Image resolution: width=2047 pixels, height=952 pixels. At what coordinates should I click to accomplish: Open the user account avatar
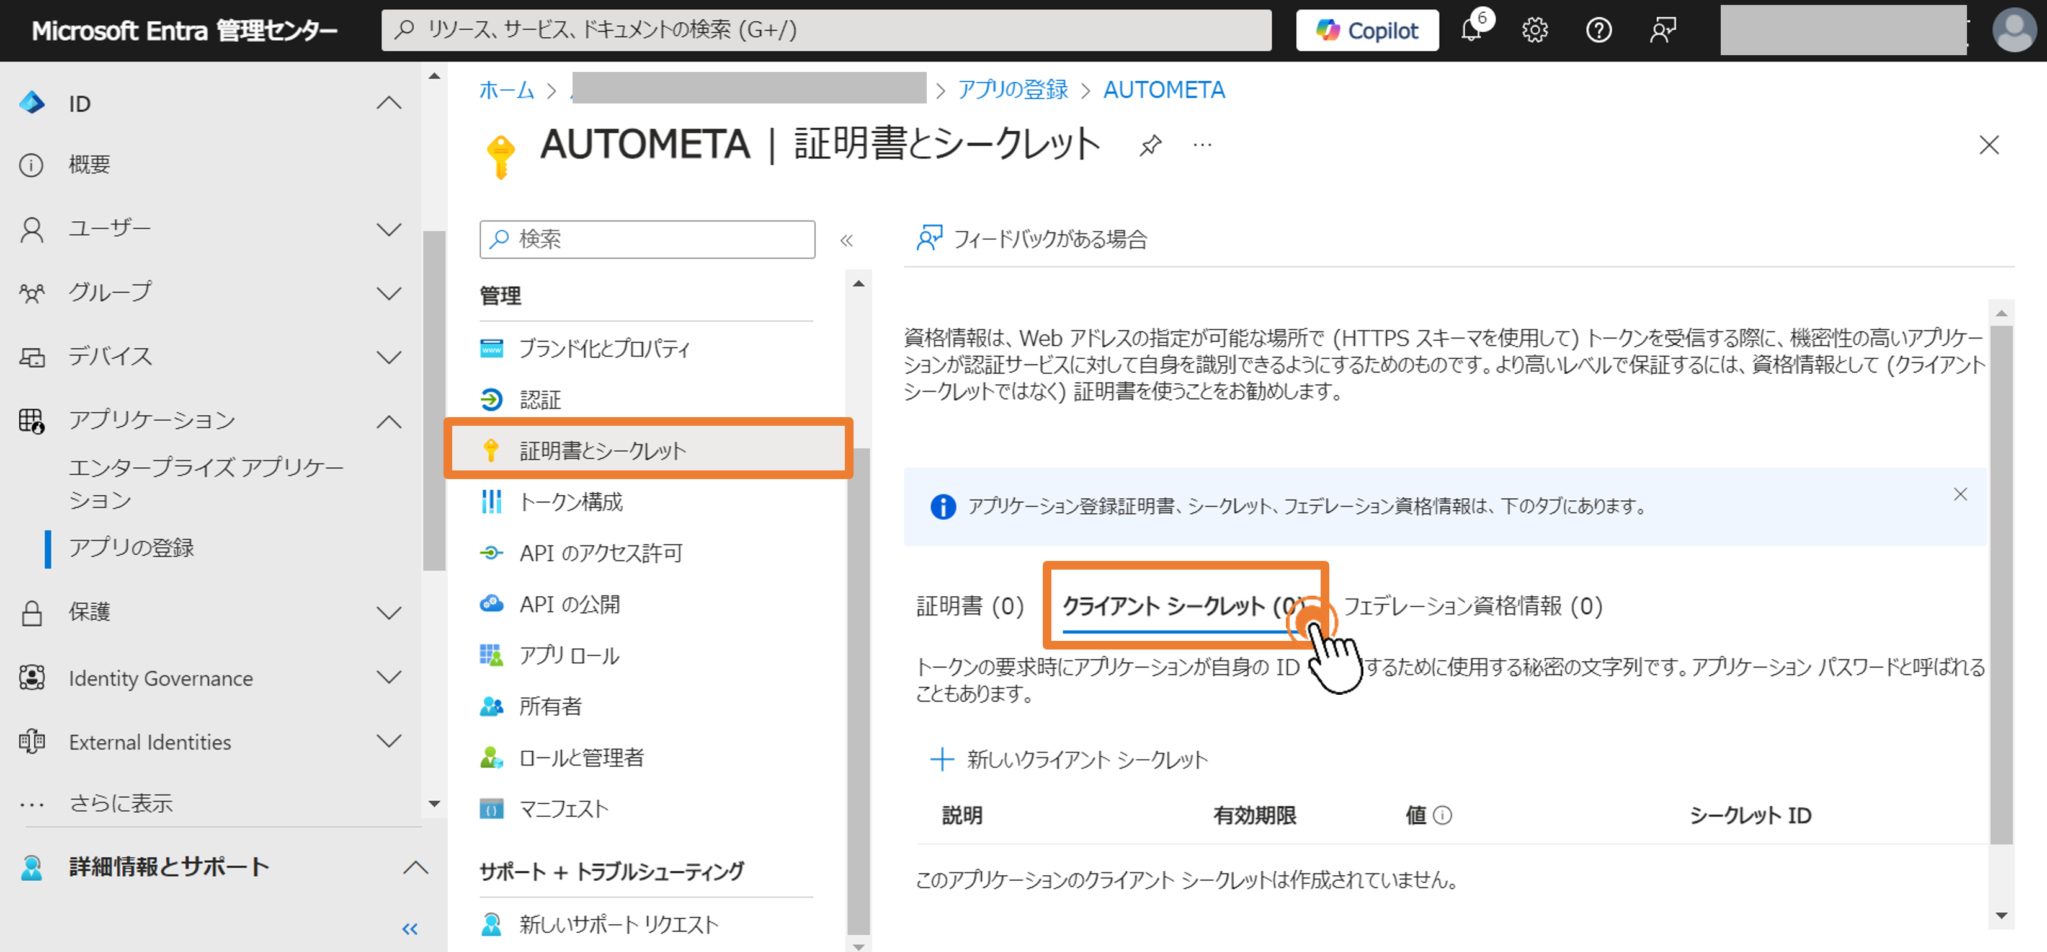point(2014,30)
